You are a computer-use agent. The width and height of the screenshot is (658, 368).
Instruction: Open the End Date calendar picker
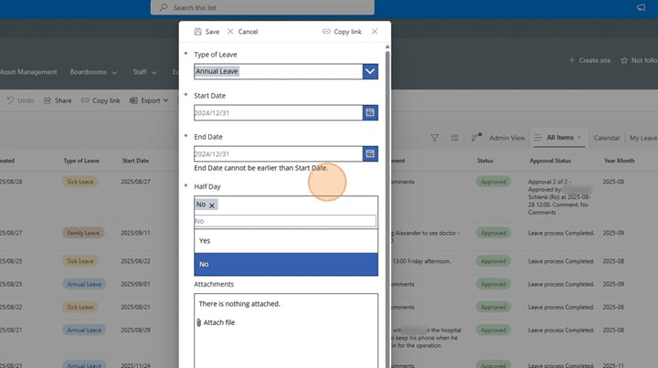tap(370, 154)
